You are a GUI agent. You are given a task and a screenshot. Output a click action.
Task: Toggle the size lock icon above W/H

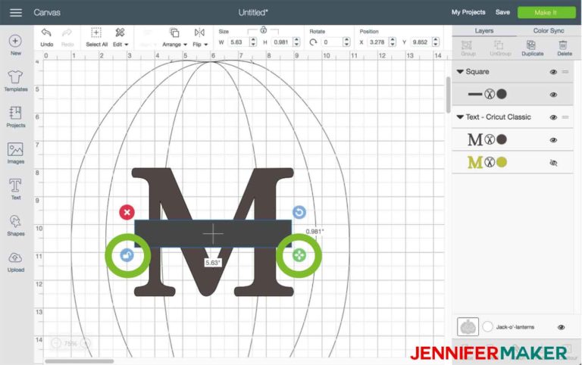pos(263,30)
